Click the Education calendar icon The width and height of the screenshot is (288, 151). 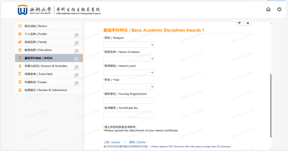pyautogui.click(x=20, y=50)
